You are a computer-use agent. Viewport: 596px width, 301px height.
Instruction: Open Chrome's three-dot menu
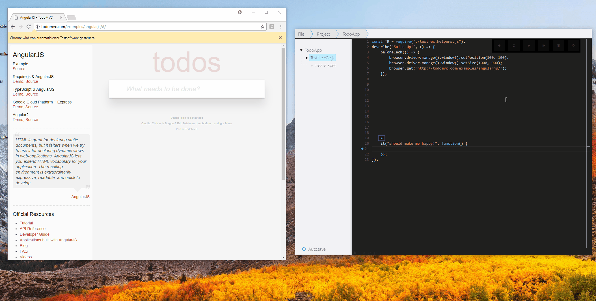(x=281, y=27)
